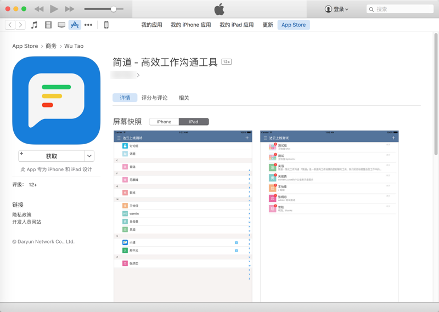The width and height of the screenshot is (439, 312).
Task: Open the 登录 account dropdown
Action: [336, 9]
